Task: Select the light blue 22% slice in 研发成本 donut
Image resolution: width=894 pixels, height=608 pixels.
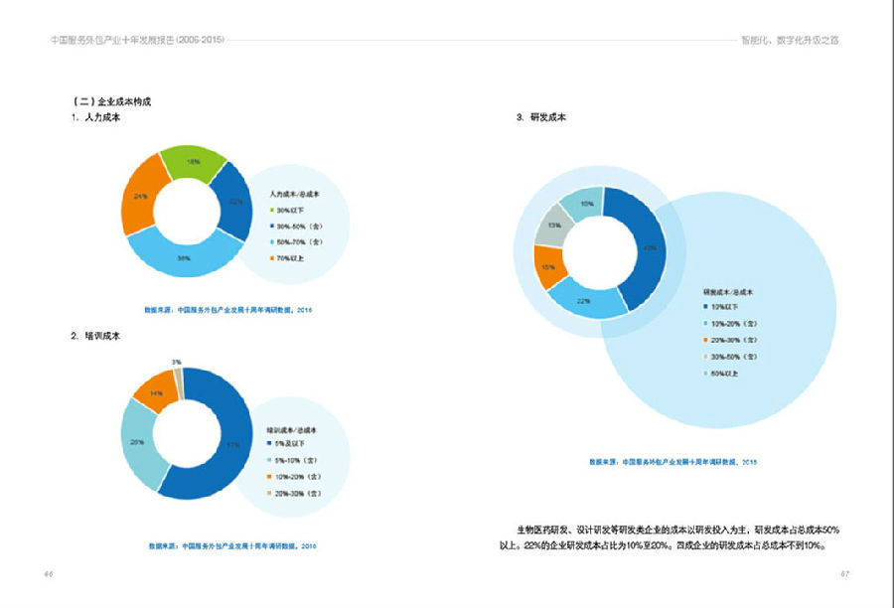Action: pos(586,299)
